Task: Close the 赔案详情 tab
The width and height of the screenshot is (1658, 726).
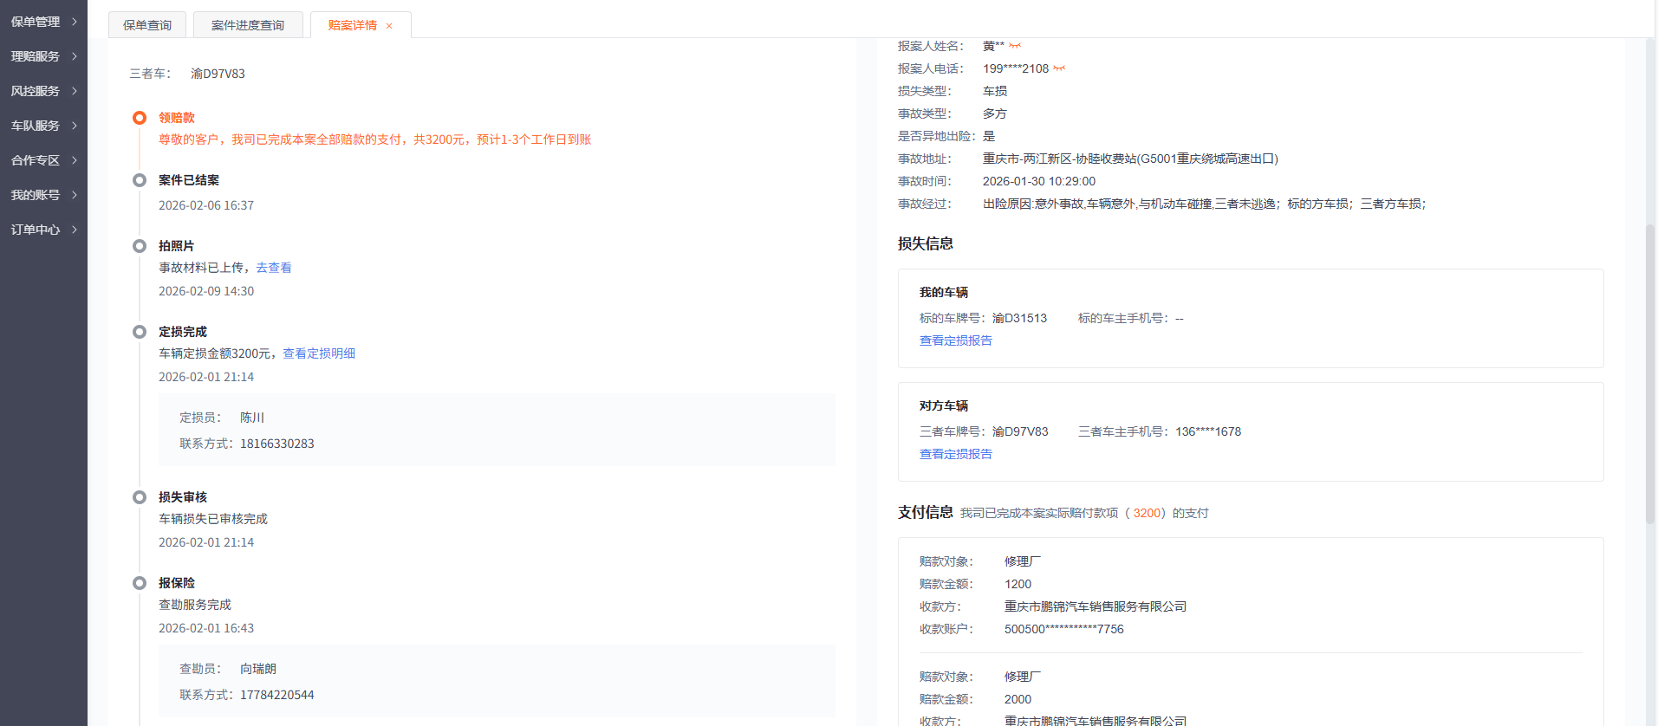Action: tap(389, 26)
